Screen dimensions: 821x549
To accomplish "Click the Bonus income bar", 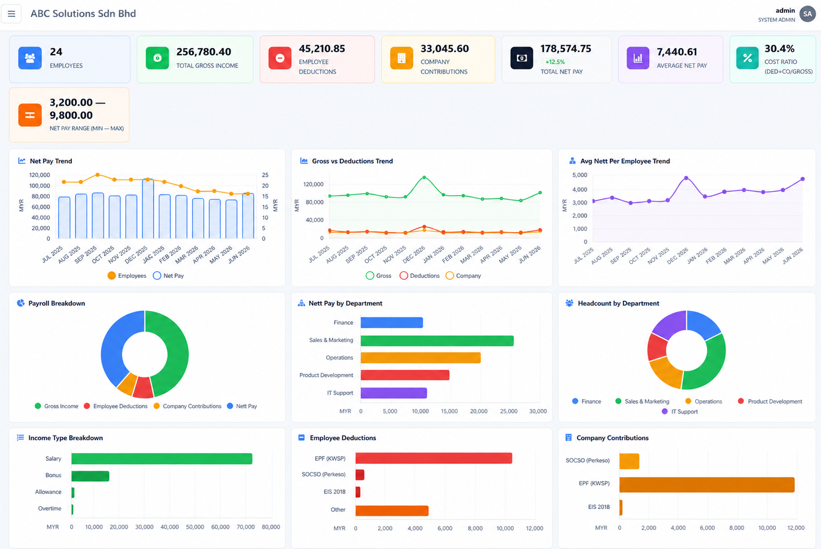I will pyautogui.click(x=91, y=476).
